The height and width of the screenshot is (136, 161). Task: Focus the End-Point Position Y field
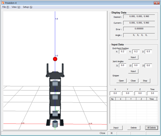[136, 52]
